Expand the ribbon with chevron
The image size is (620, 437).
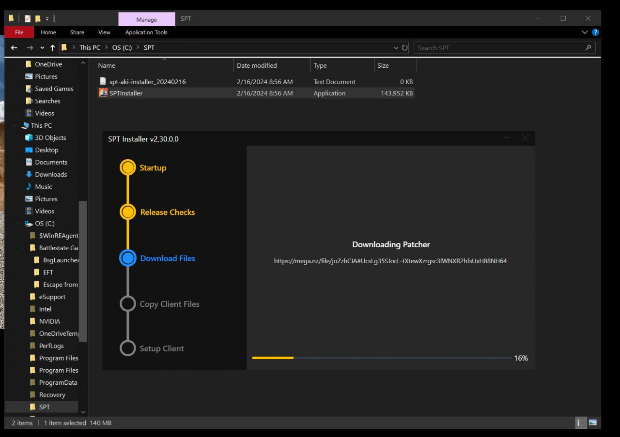click(x=585, y=32)
